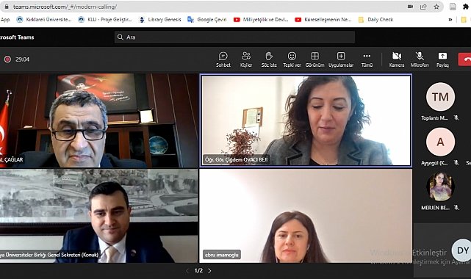Click the Genel Sekreteri (Konuk) video tile
The width and height of the screenshot is (471, 279).
(x=98, y=216)
